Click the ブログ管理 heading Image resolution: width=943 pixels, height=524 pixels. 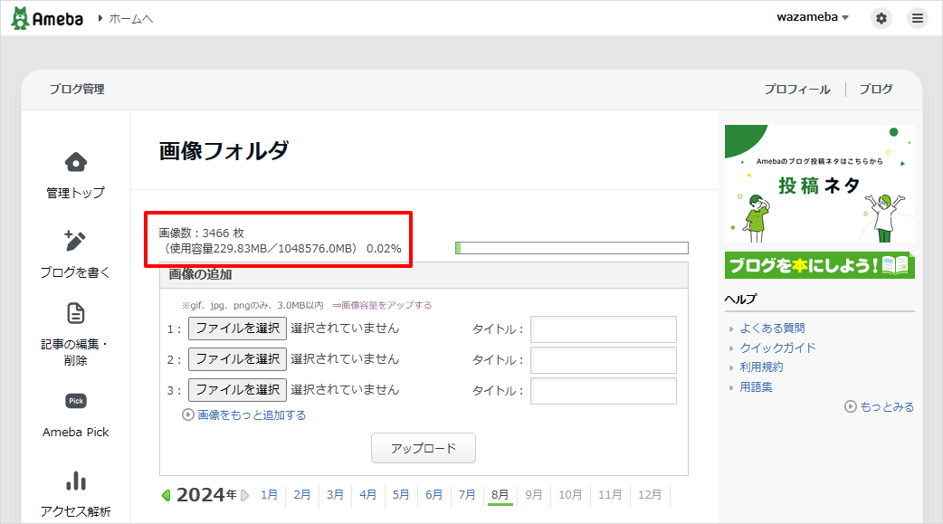pyautogui.click(x=77, y=89)
